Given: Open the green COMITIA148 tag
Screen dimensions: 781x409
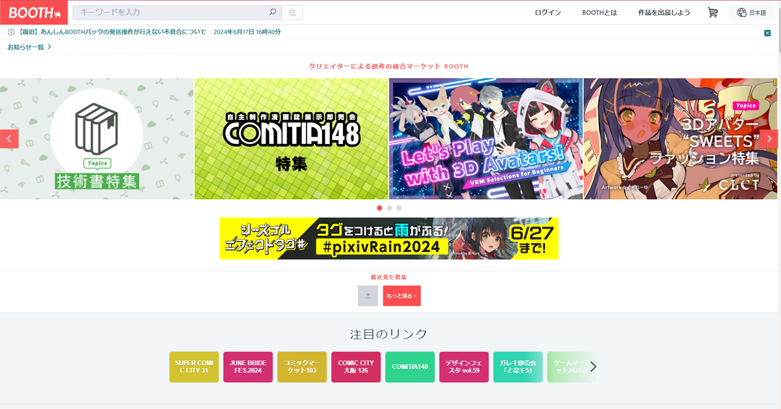Looking at the screenshot, I should (410, 367).
